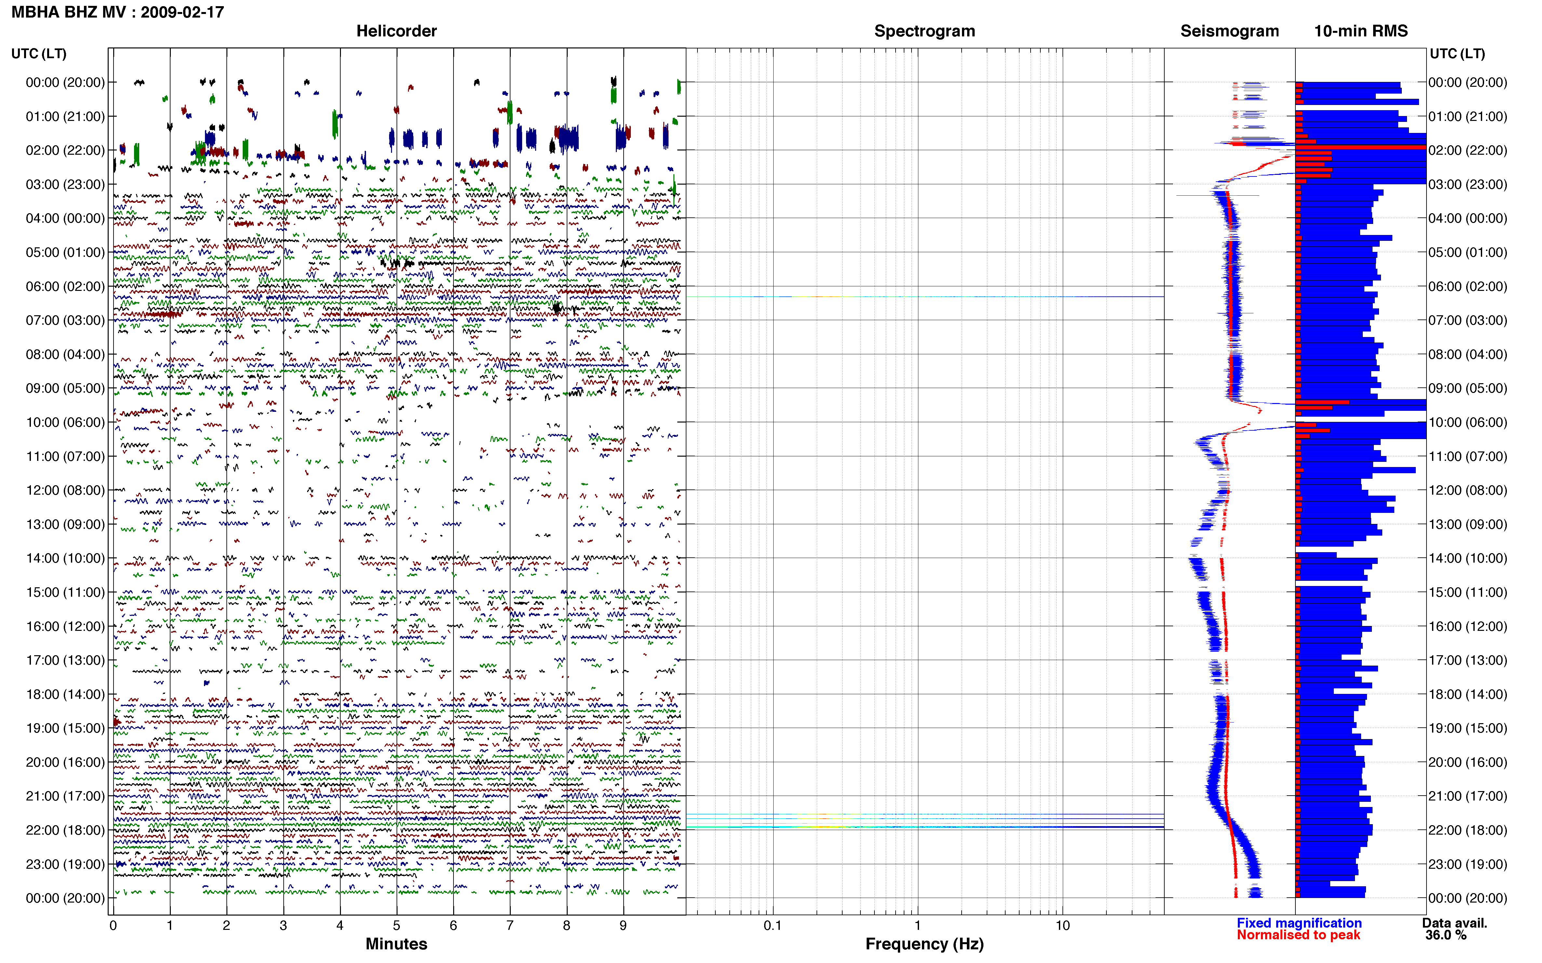Click tick "7" on the Minutes axis
This screenshot has height=963, width=1542.
510,925
